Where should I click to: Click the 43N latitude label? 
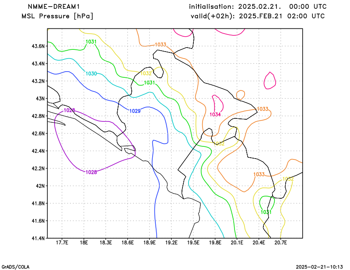pos(40,99)
